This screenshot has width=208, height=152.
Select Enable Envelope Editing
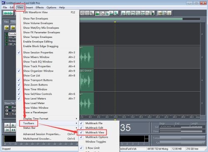(48, 42)
